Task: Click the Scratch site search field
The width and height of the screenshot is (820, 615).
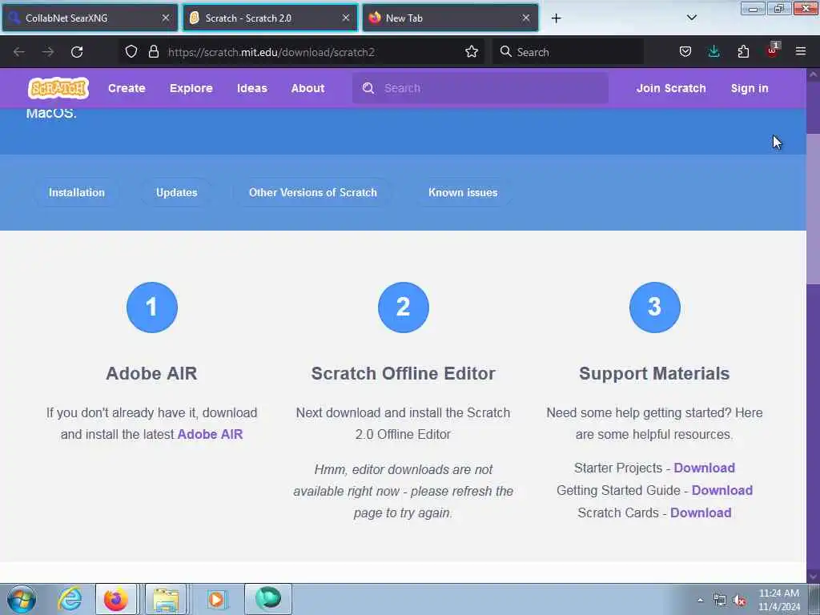Action: pyautogui.click(x=480, y=88)
